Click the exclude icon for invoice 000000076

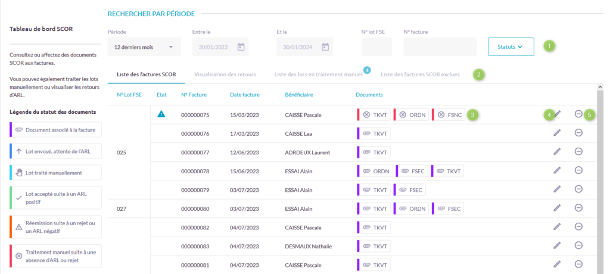pyautogui.click(x=578, y=134)
